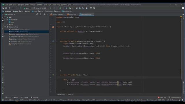
Task: Sync project with Gradle files icon
Action: [x=77, y=8]
